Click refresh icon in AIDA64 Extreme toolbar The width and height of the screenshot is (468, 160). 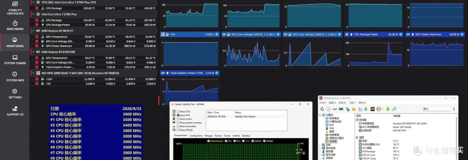(x=322, y=109)
